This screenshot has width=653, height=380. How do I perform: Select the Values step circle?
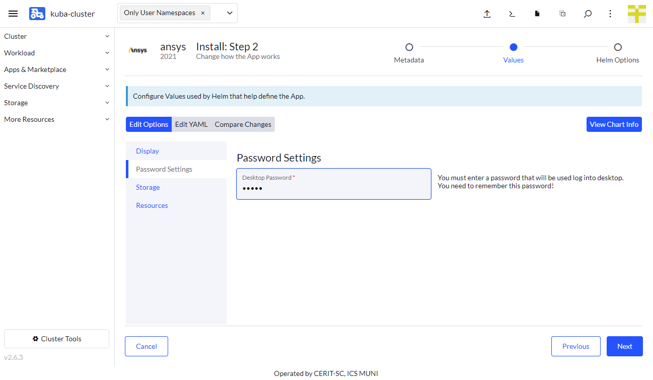(x=513, y=46)
